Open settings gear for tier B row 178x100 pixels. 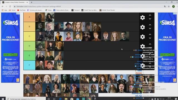point(142,27)
